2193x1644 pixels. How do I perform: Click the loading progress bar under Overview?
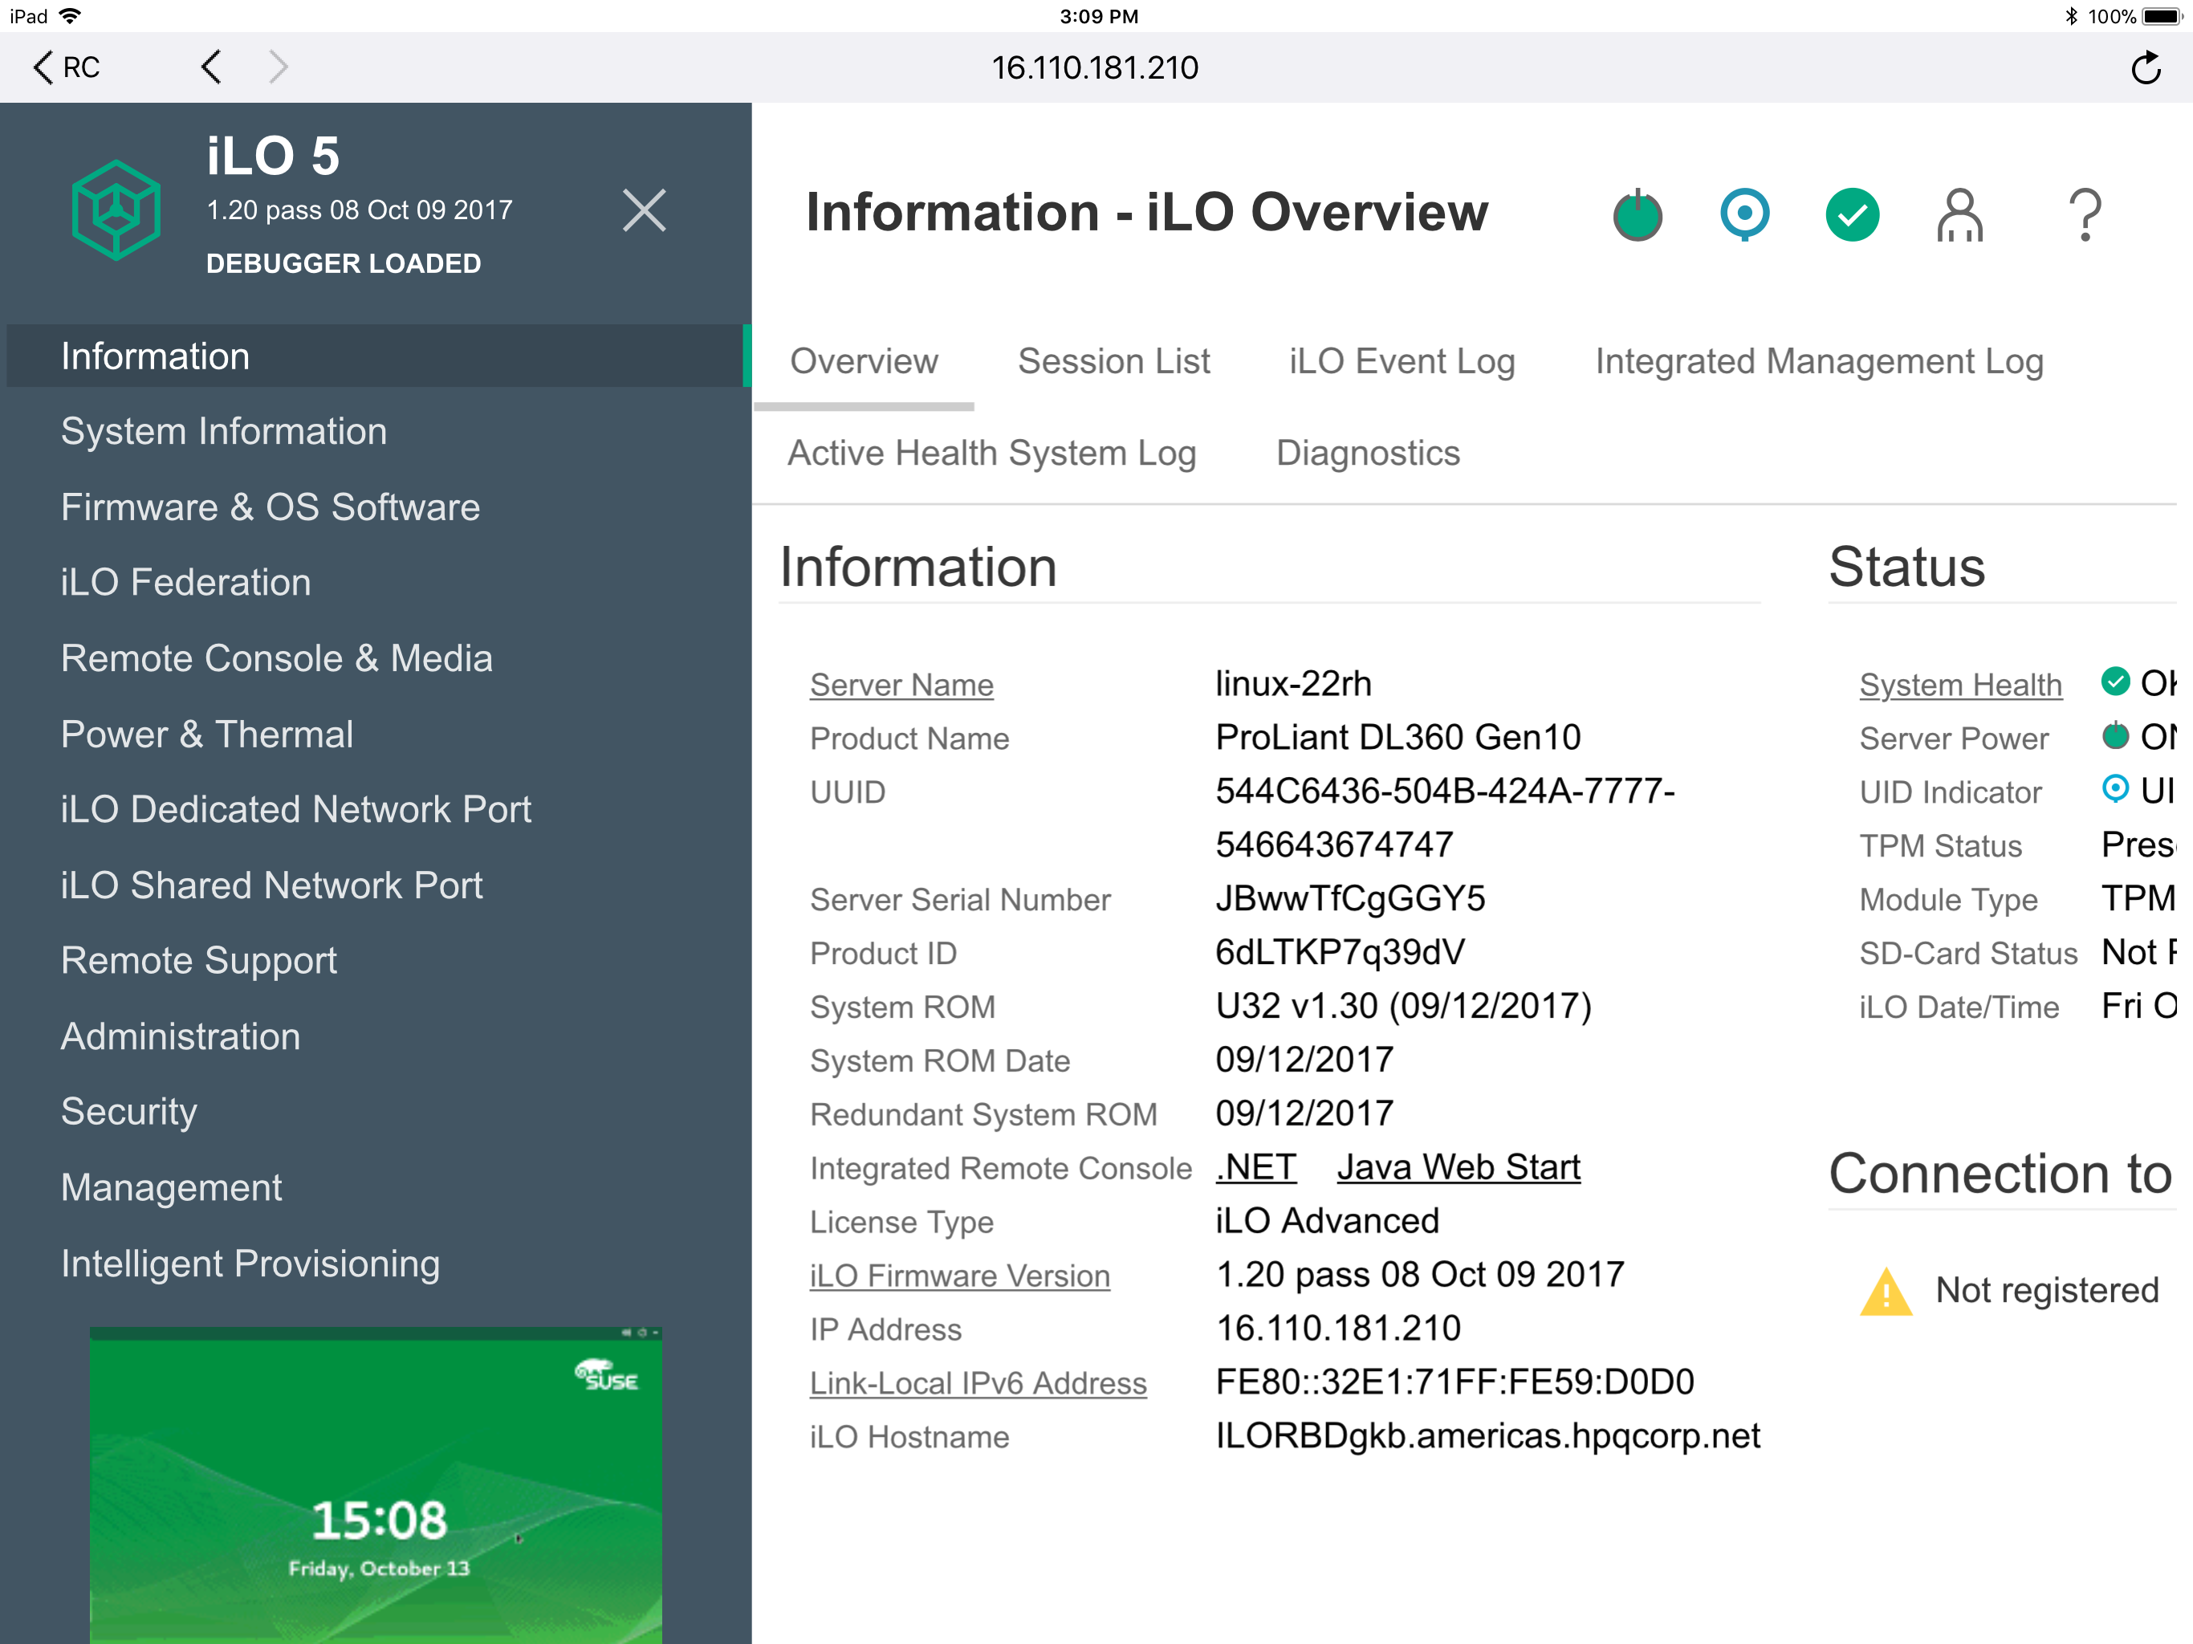coord(863,408)
